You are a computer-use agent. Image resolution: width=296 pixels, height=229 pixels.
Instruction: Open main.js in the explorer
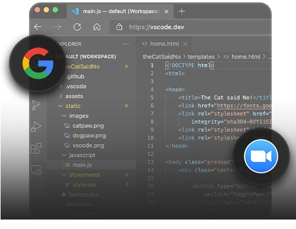click(82, 165)
